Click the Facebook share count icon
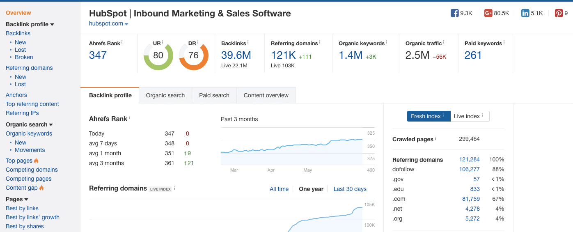 click(454, 13)
